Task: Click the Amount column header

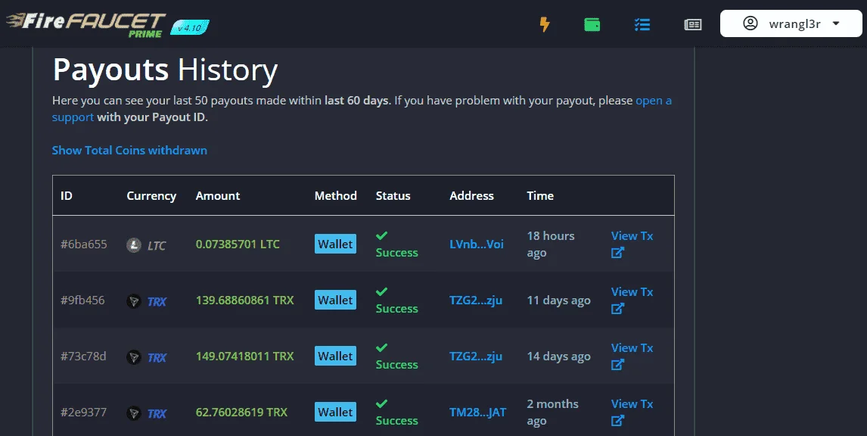Action: pos(218,195)
